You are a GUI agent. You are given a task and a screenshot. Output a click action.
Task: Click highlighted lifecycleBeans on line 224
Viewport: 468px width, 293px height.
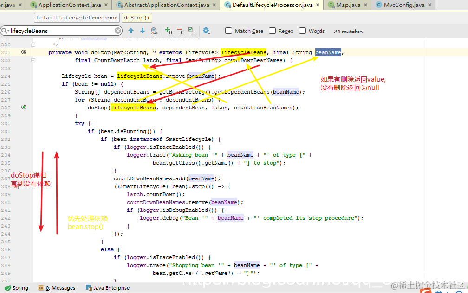(140, 76)
